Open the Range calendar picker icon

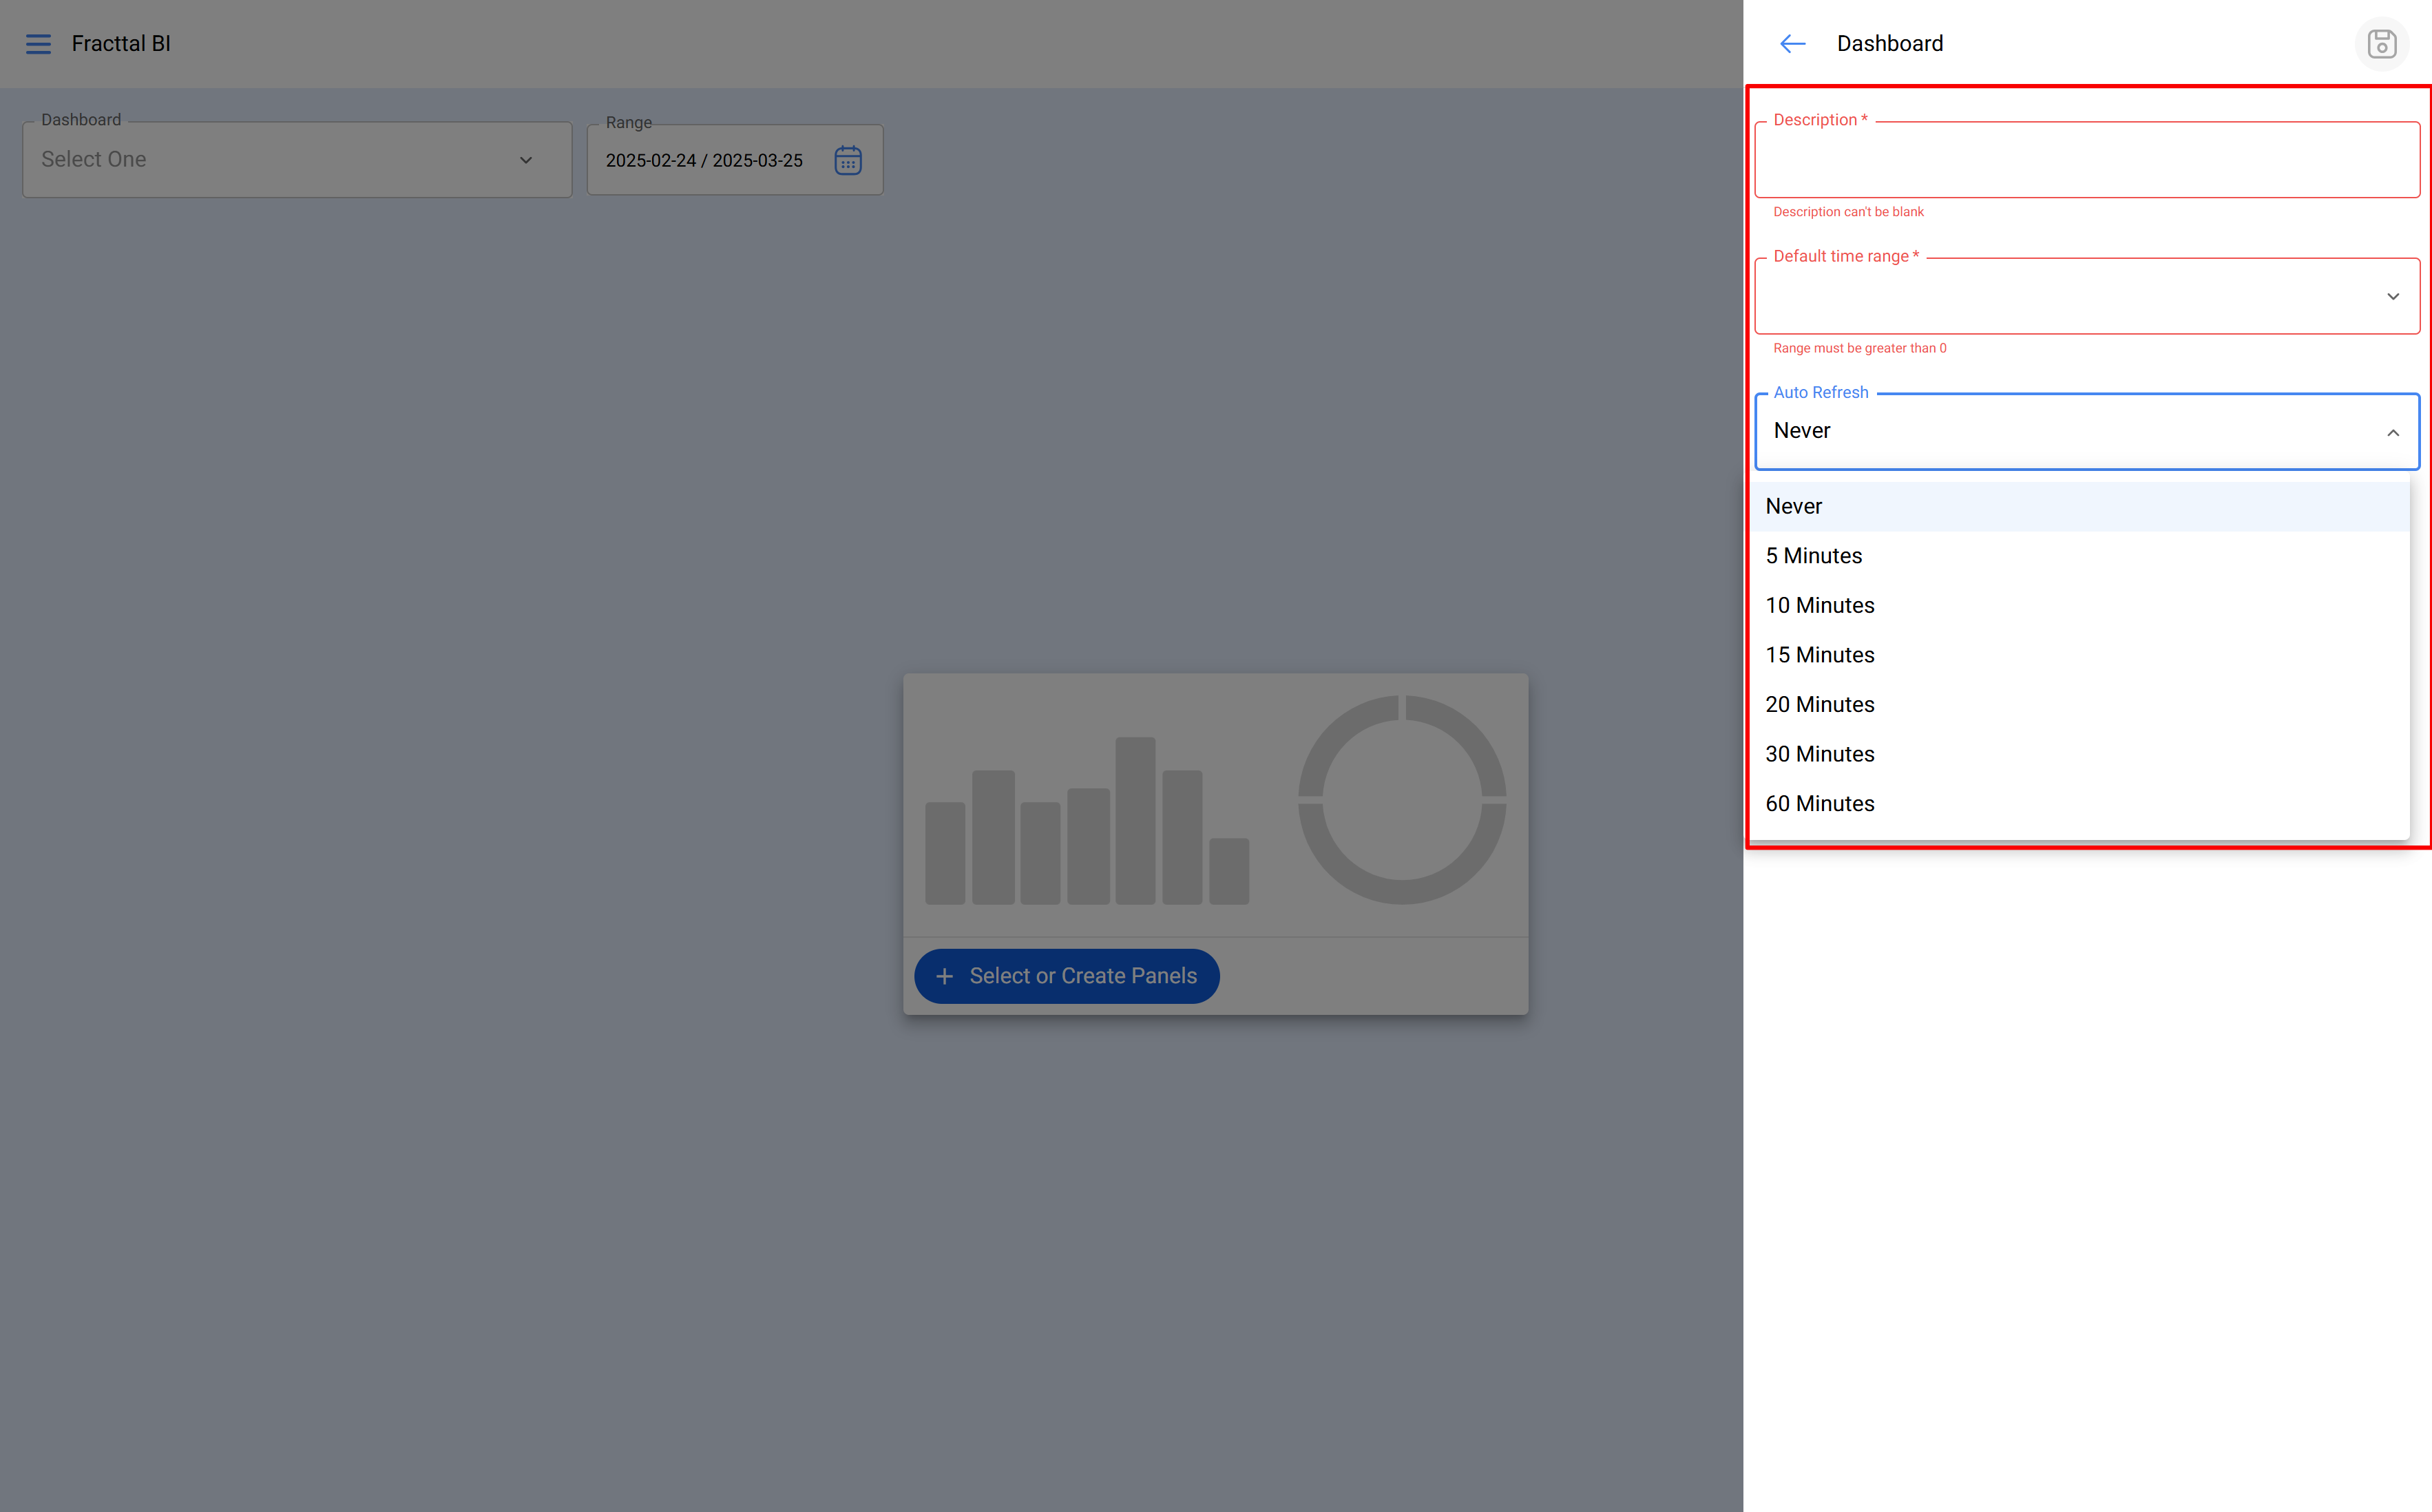tap(848, 160)
